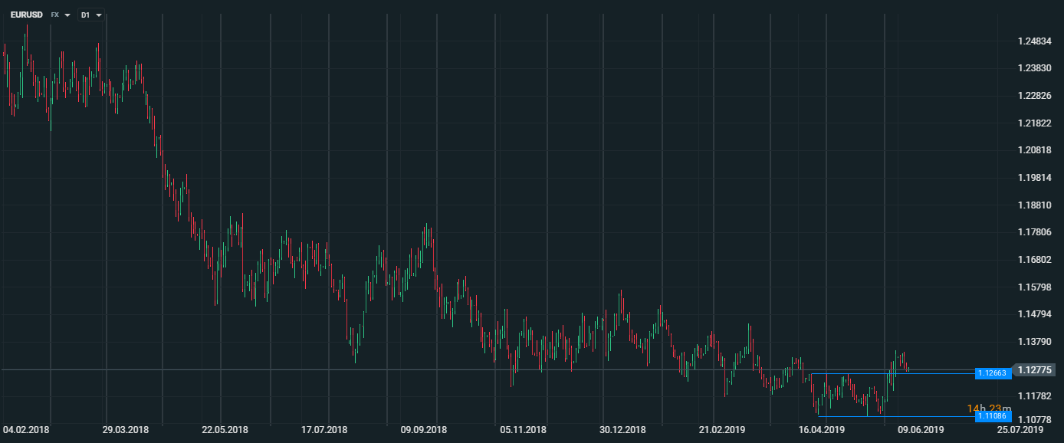Viewport: 1064px width, 443px height.
Task: Click the 1.24834 price axis label
Action: pos(1034,41)
